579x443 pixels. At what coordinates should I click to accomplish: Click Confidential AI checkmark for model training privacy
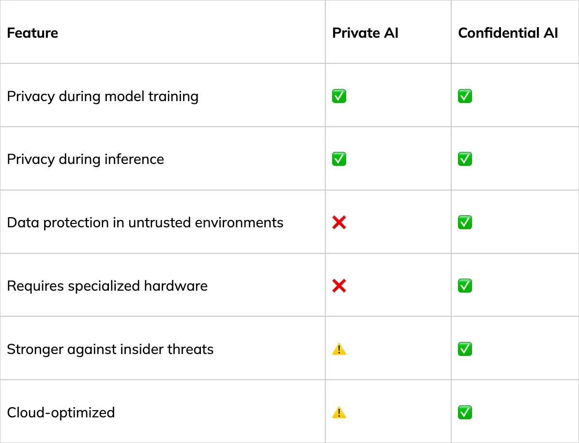[x=465, y=96]
